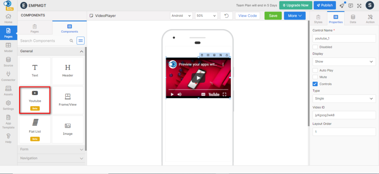Open the video three-dot options menu
Viewport: 379px width, 174px height.
click(x=223, y=64)
